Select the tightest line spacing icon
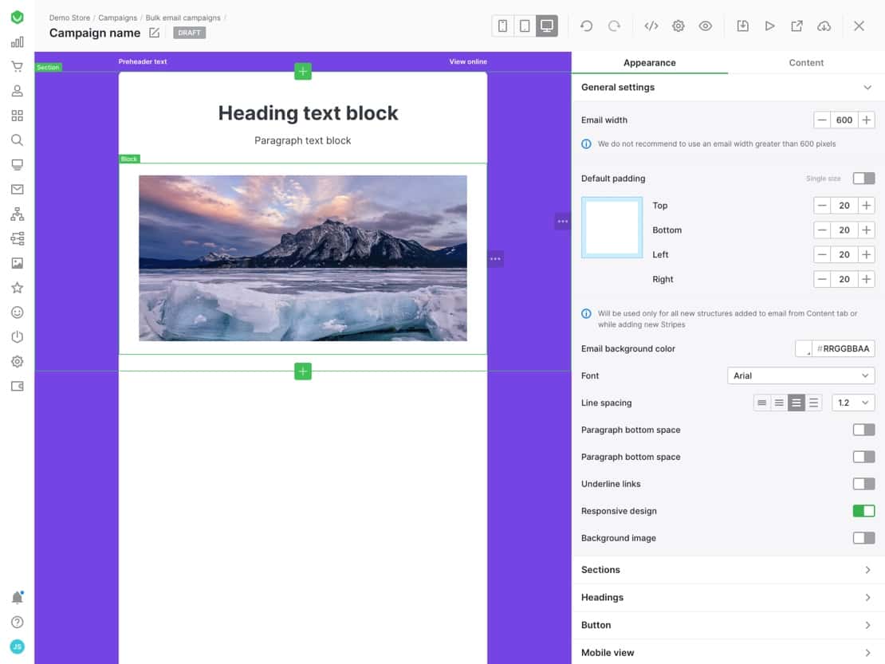This screenshot has height=664, width=885. [x=762, y=403]
